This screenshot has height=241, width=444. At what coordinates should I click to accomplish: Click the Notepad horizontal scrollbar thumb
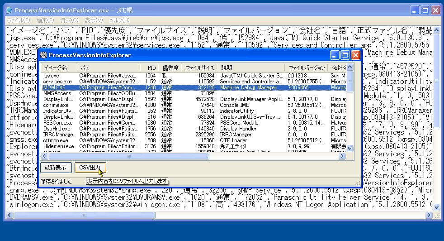pos(84,215)
